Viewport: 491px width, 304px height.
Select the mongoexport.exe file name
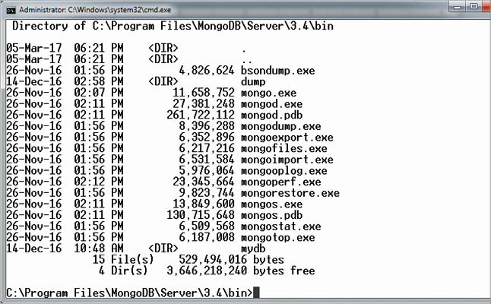pyautogui.click(x=287, y=138)
